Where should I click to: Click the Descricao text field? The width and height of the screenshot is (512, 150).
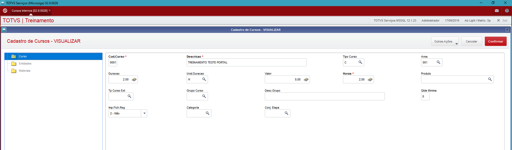pyautogui.click(x=246, y=62)
